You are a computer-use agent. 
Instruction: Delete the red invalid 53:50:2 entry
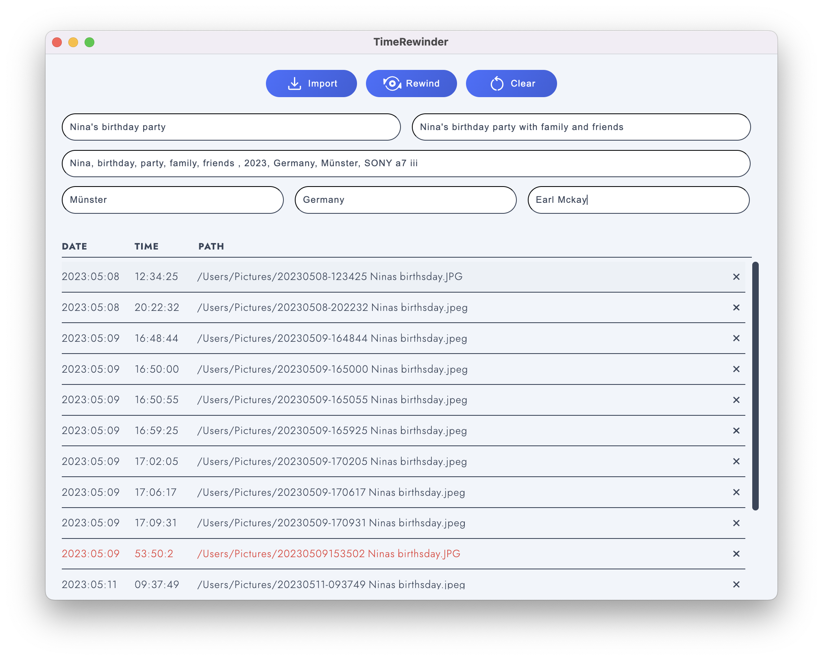coord(736,554)
